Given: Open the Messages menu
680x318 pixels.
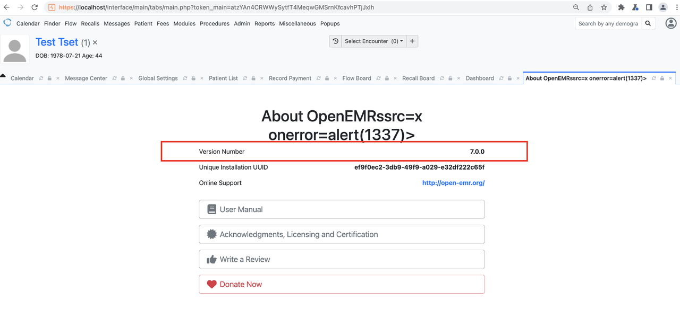Looking at the screenshot, I should point(117,23).
